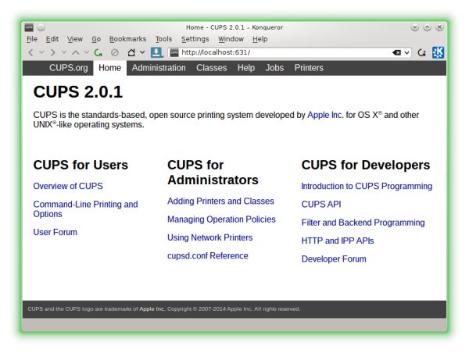
Task: Go up one level with Up arrow
Action: pos(75,52)
